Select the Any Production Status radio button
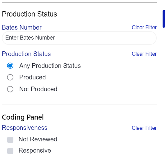Screen dimensions: 166x156 [x=10, y=66]
